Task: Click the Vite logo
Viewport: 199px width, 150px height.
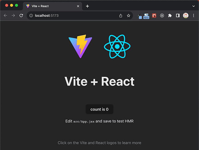Action: click(80, 46)
